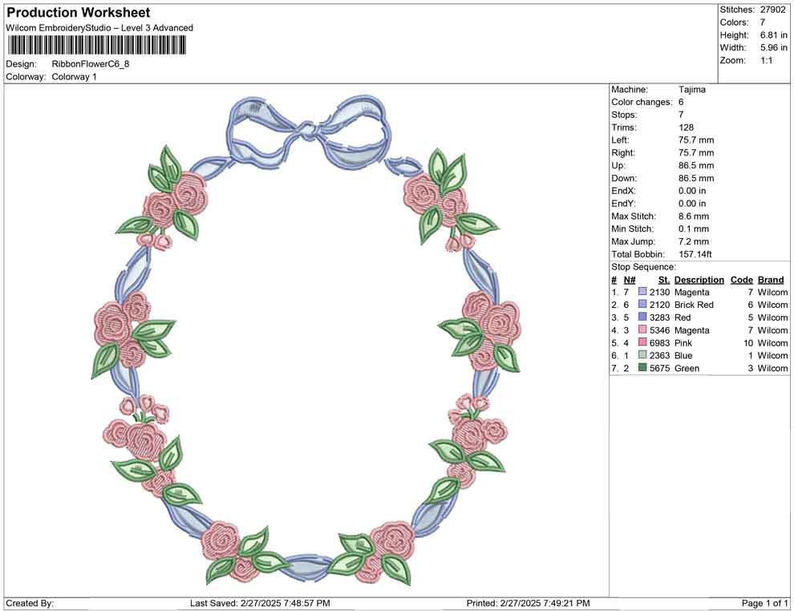Click the Production Worksheet title

tap(77, 13)
